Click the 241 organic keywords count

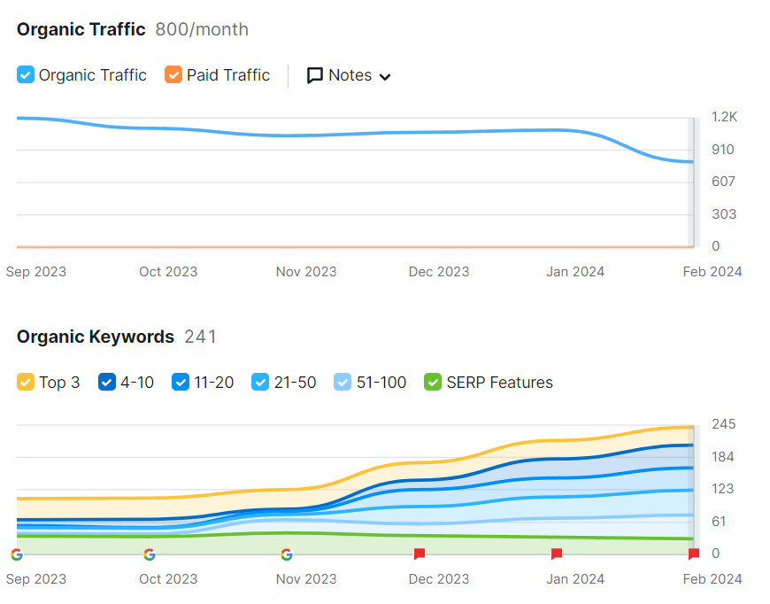pyautogui.click(x=200, y=337)
